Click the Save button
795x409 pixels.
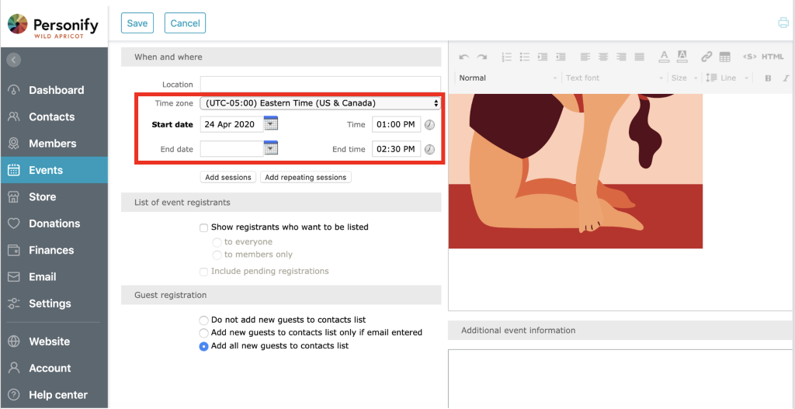point(137,23)
